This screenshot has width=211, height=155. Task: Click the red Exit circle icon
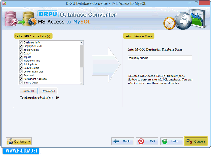(141, 141)
